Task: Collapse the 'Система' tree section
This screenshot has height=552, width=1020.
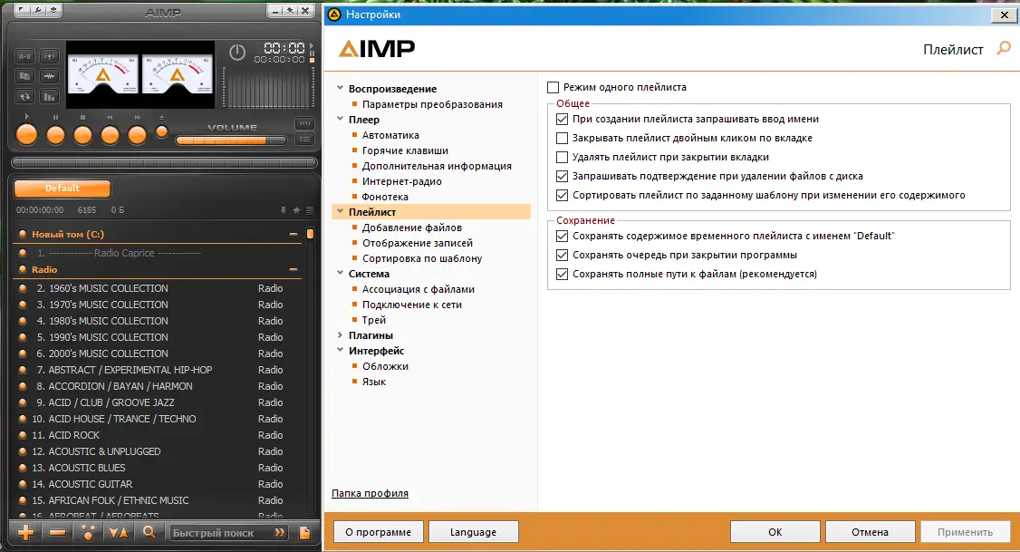Action: (341, 273)
